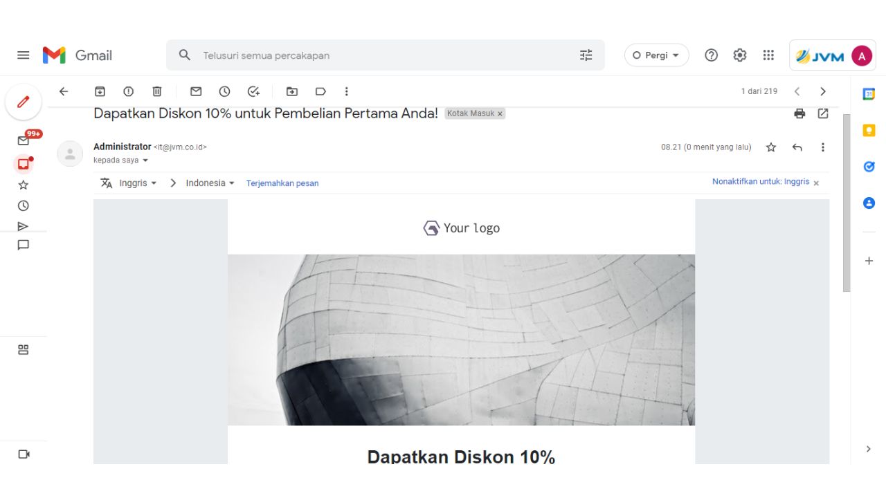Image resolution: width=886 pixels, height=498 pixels.
Task: Click the Terjemahkan pesan link
Action: [x=282, y=183]
